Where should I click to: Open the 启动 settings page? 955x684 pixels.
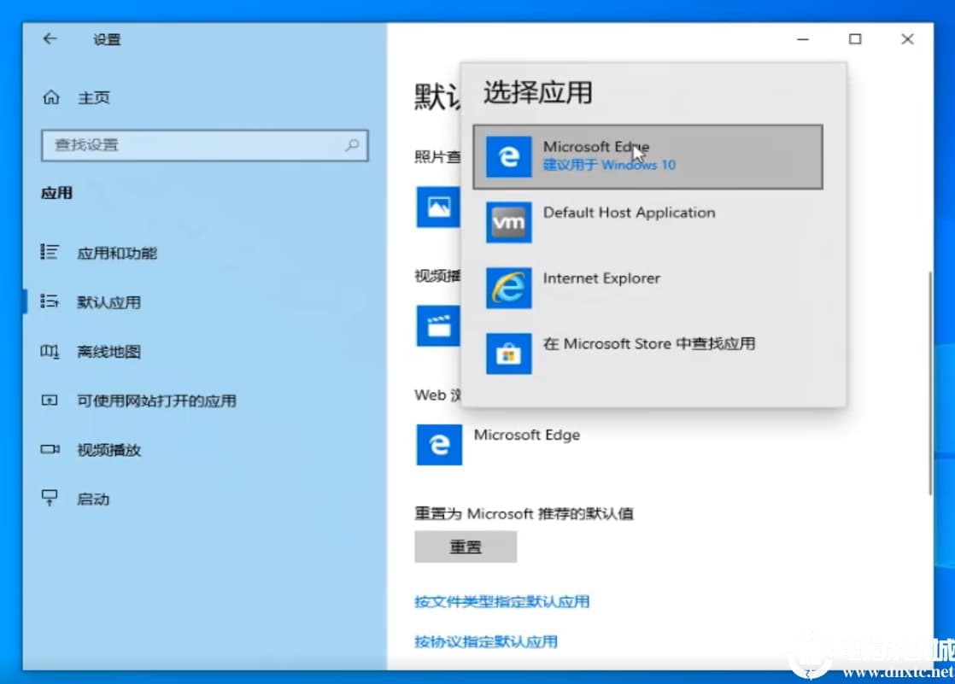[x=92, y=500]
